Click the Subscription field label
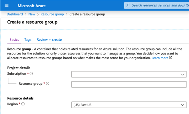This screenshot has width=189, height=114. pyautogui.click(x=17, y=73)
